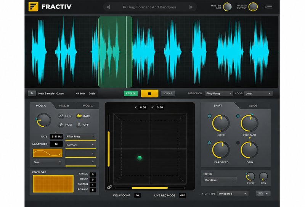Click the Attack value field
The width and height of the screenshot is (305, 207).
tap(93, 174)
